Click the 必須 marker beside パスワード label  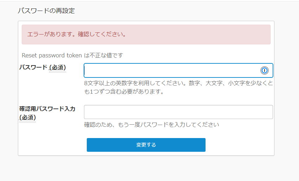[x=58, y=67]
